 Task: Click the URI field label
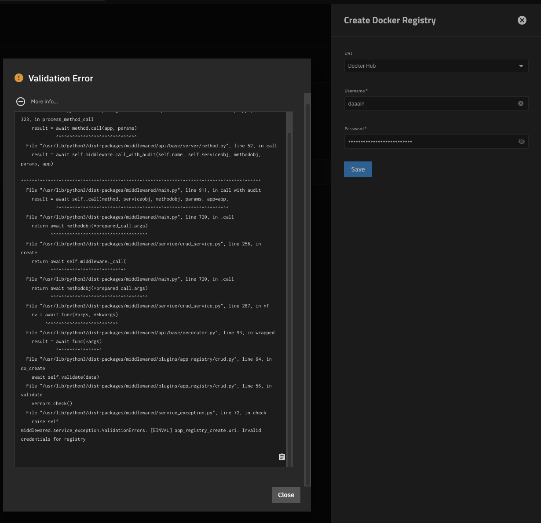[348, 54]
